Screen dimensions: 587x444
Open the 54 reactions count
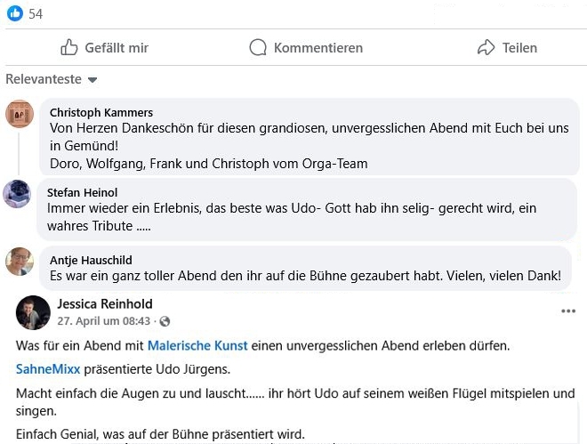click(x=36, y=14)
